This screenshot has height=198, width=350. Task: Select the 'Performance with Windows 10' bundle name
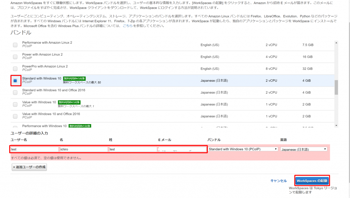click(x=44, y=126)
